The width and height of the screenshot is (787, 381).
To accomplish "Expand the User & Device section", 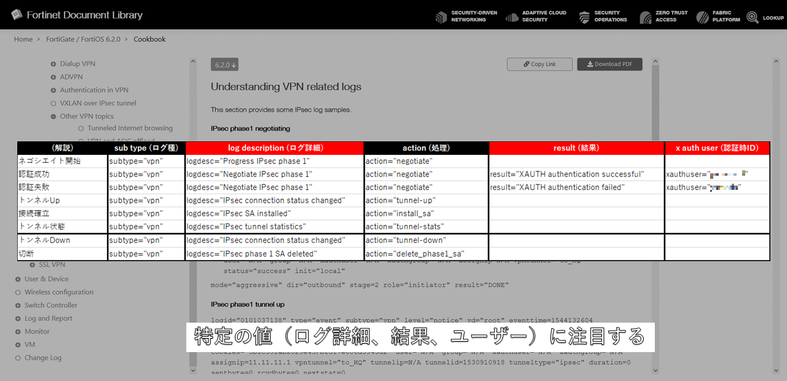I will pyautogui.click(x=18, y=279).
